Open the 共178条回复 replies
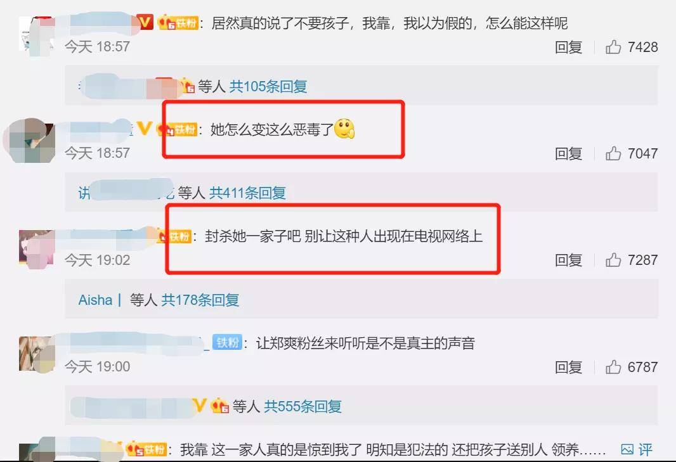 coord(200,300)
